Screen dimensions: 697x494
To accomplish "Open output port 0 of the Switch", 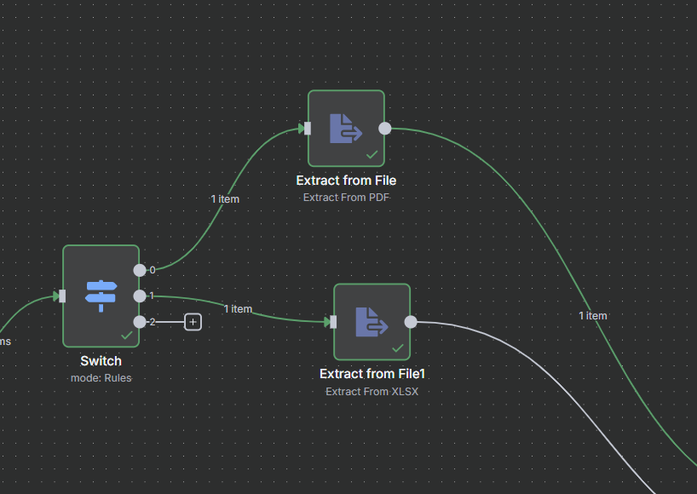I will [x=139, y=270].
